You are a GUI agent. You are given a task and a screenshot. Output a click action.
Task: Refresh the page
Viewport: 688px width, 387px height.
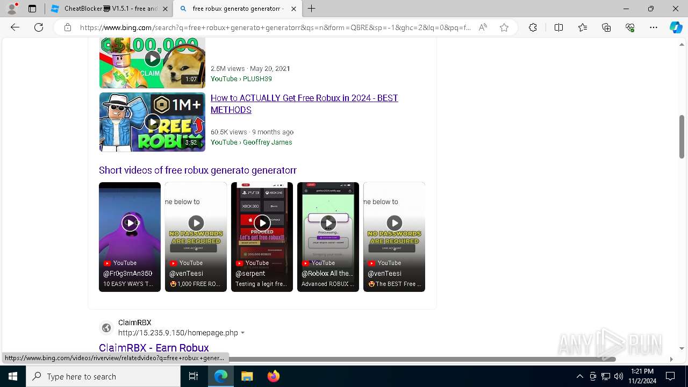pos(39,27)
